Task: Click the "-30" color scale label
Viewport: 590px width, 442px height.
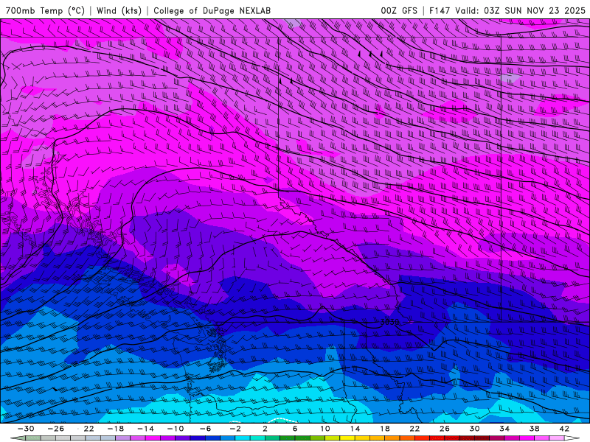Action: click(26, 429)
